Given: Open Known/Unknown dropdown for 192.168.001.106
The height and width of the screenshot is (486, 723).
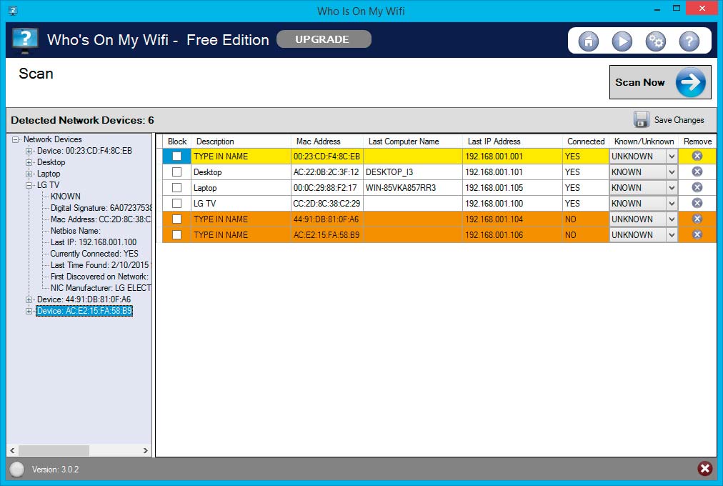Looking at the screenshot, I should coord(672,234).
